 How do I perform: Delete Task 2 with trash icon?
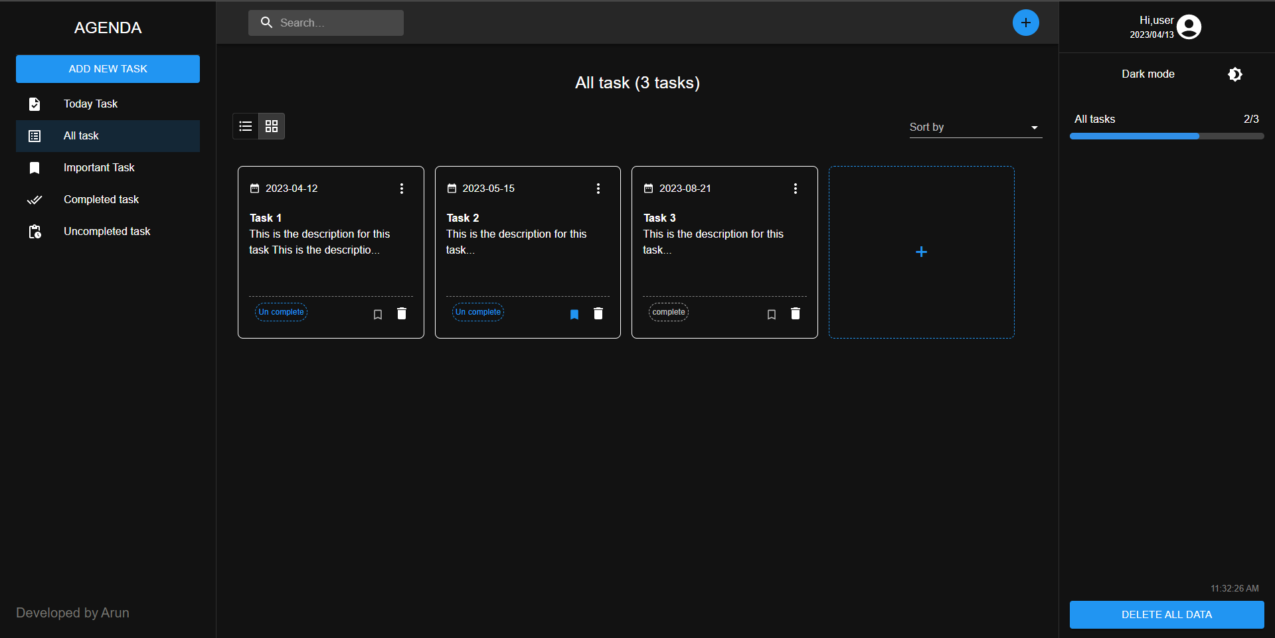point(598,313)
